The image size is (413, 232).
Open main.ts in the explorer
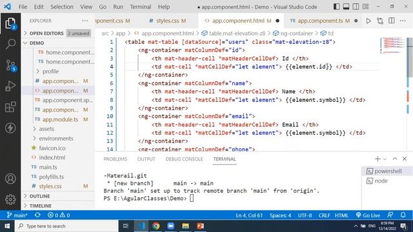pyautogui.click(x=48, y=168)
